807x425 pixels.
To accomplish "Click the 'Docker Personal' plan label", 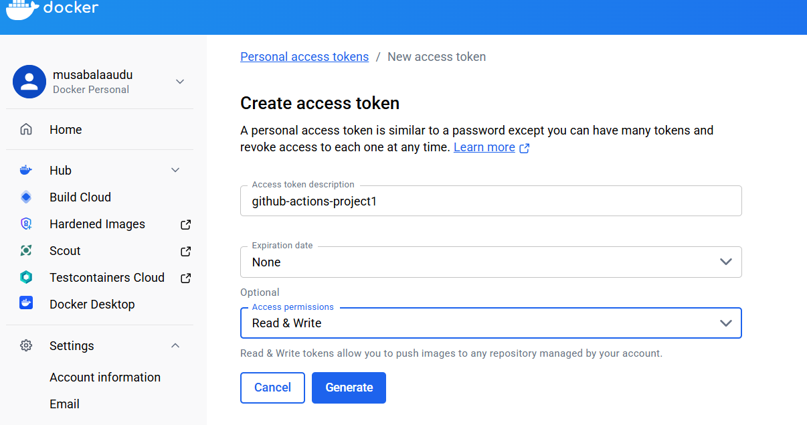I will pos(91,90).
